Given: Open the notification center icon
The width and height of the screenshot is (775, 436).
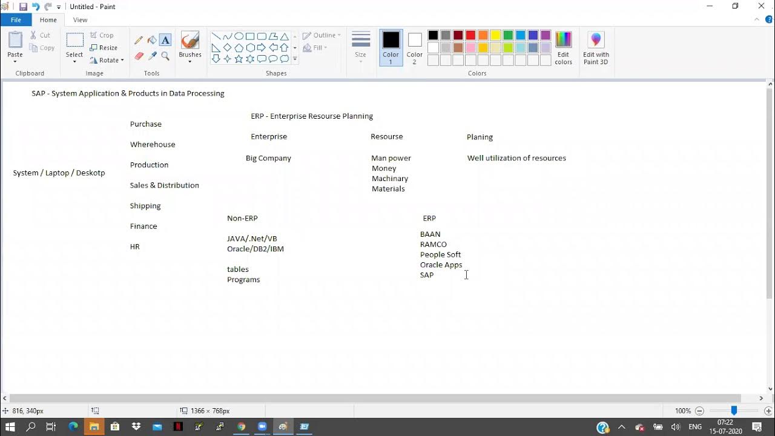Looking at the screenshot, I should [x=757, y=427].
